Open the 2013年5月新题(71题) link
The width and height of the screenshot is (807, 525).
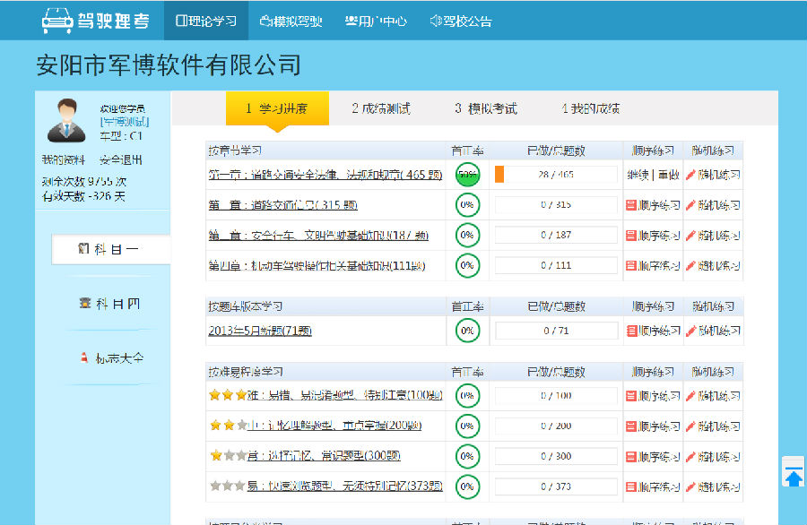coord(260,331)
